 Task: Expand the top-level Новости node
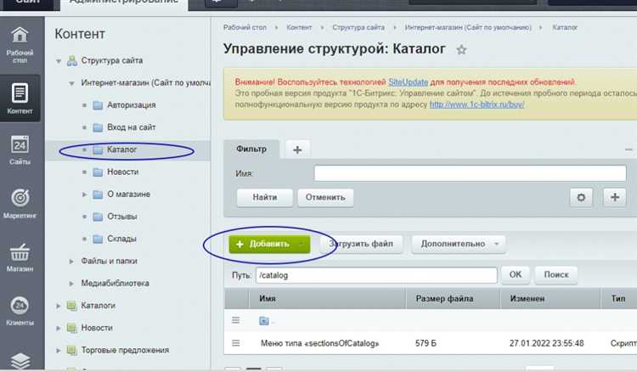tap(59, 328)
